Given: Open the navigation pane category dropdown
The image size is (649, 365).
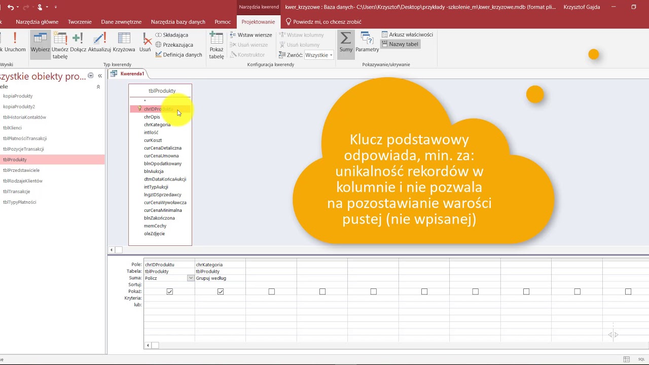Looking at the screenshot, I should 91,76.
